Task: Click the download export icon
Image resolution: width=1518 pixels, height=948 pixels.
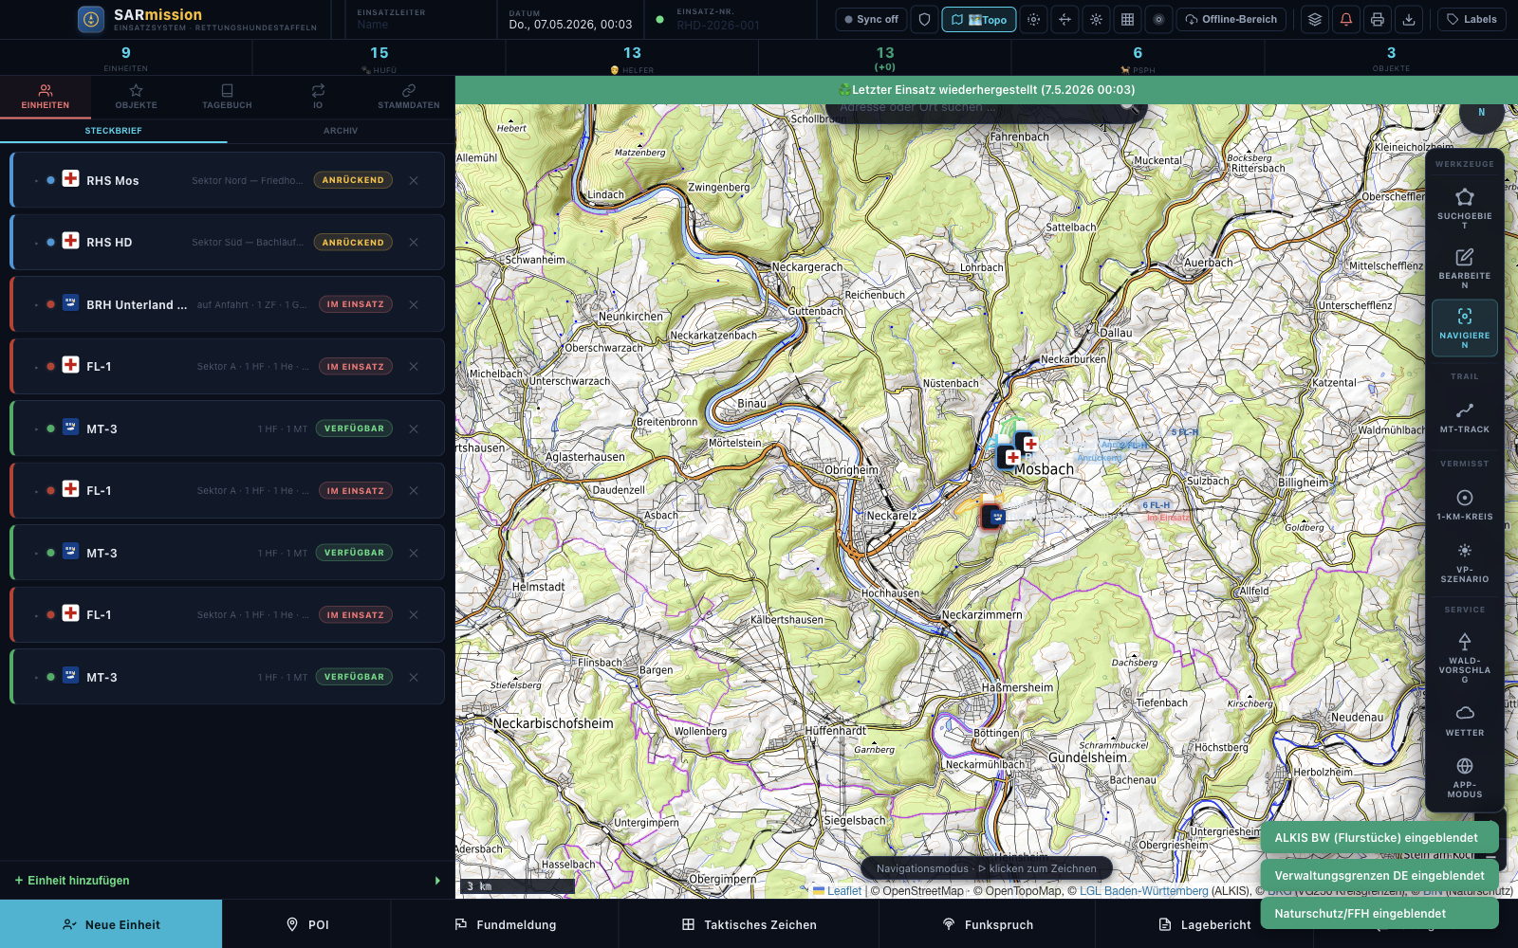Action: (x=1409, y=19)
